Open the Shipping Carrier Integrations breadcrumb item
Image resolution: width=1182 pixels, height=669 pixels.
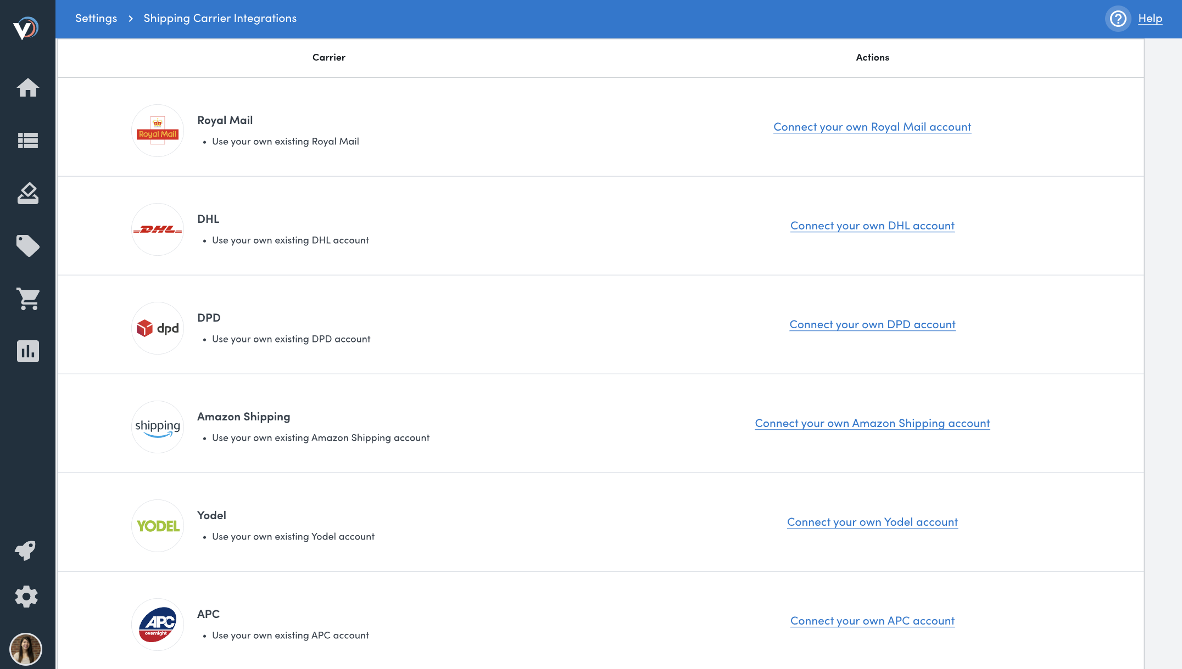220,18
